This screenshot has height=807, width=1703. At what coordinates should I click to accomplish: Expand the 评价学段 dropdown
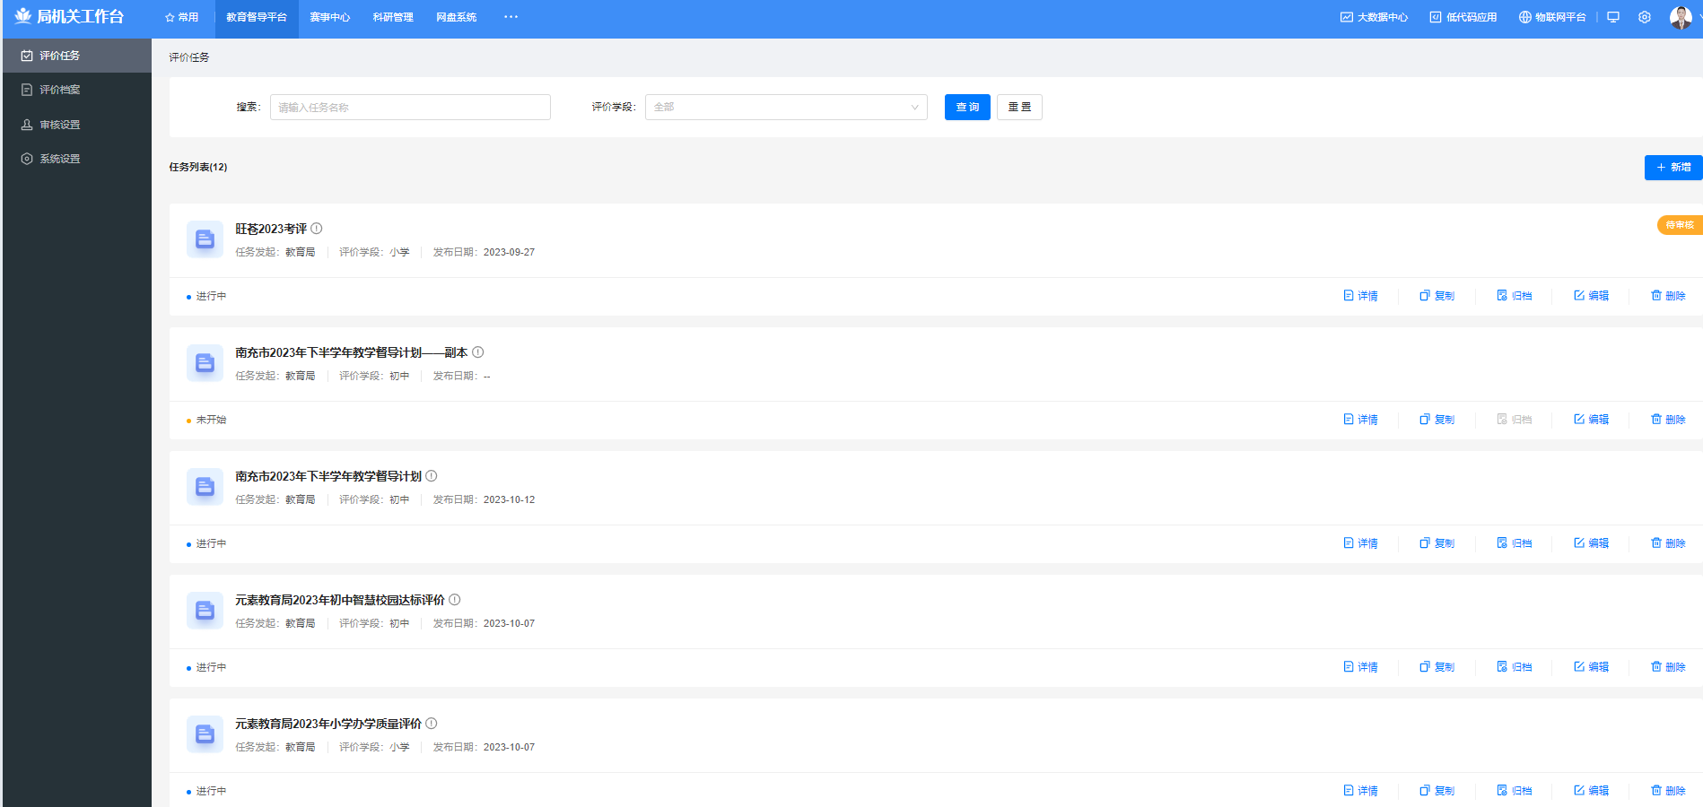click(785, 108)
